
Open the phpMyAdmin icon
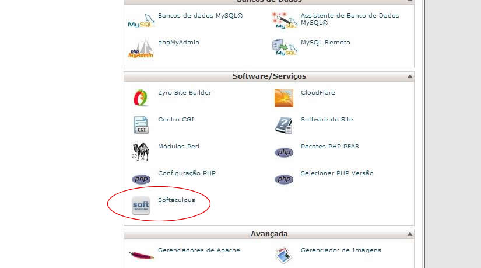coord(141,48)
